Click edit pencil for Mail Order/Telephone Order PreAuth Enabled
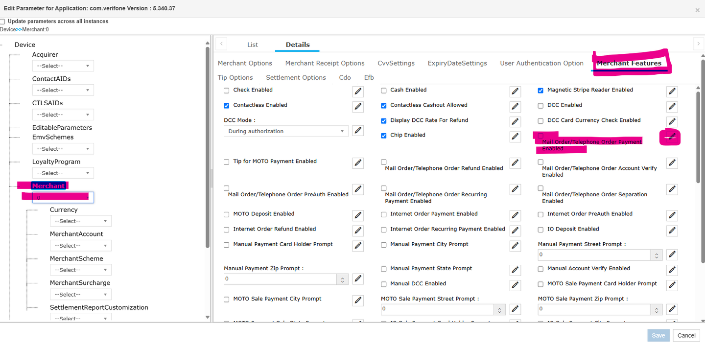Image resolution: width=705 pixels, height=347 pixels. [358, 189]
